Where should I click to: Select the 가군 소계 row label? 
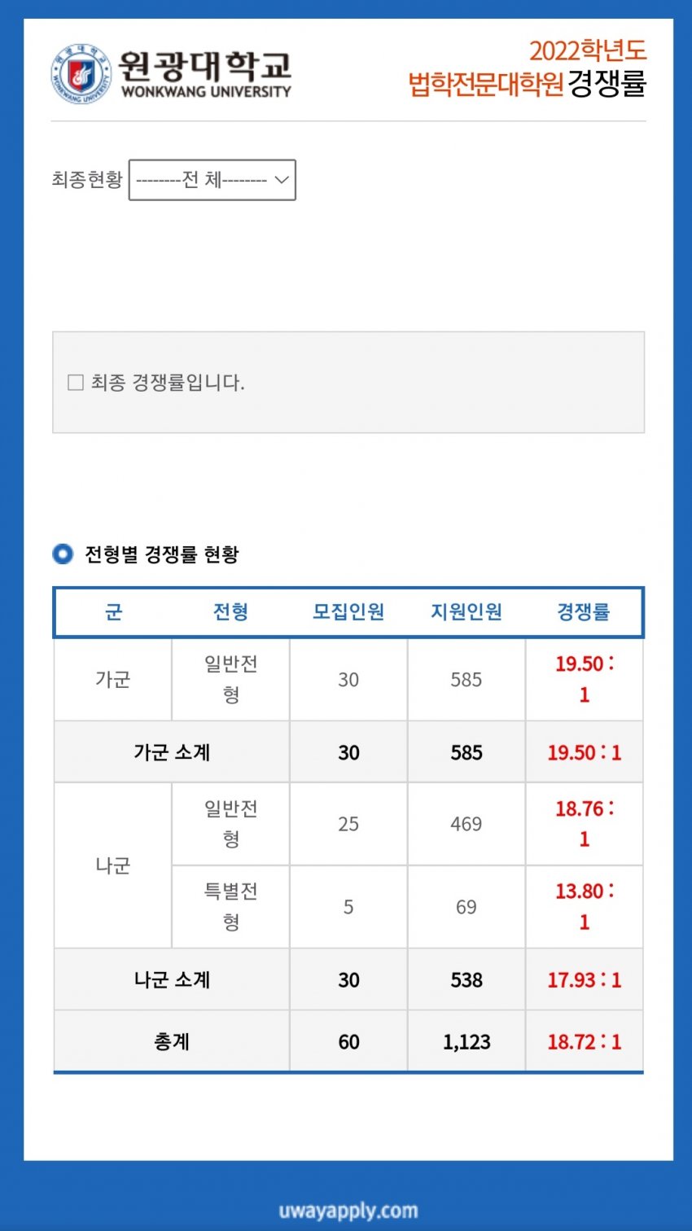[x=172, y=752]
